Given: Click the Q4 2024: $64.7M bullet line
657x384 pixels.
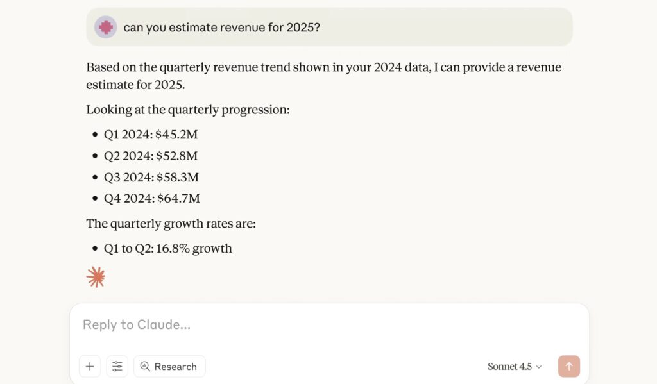Looking at the screenshot, I should [152, 198].
